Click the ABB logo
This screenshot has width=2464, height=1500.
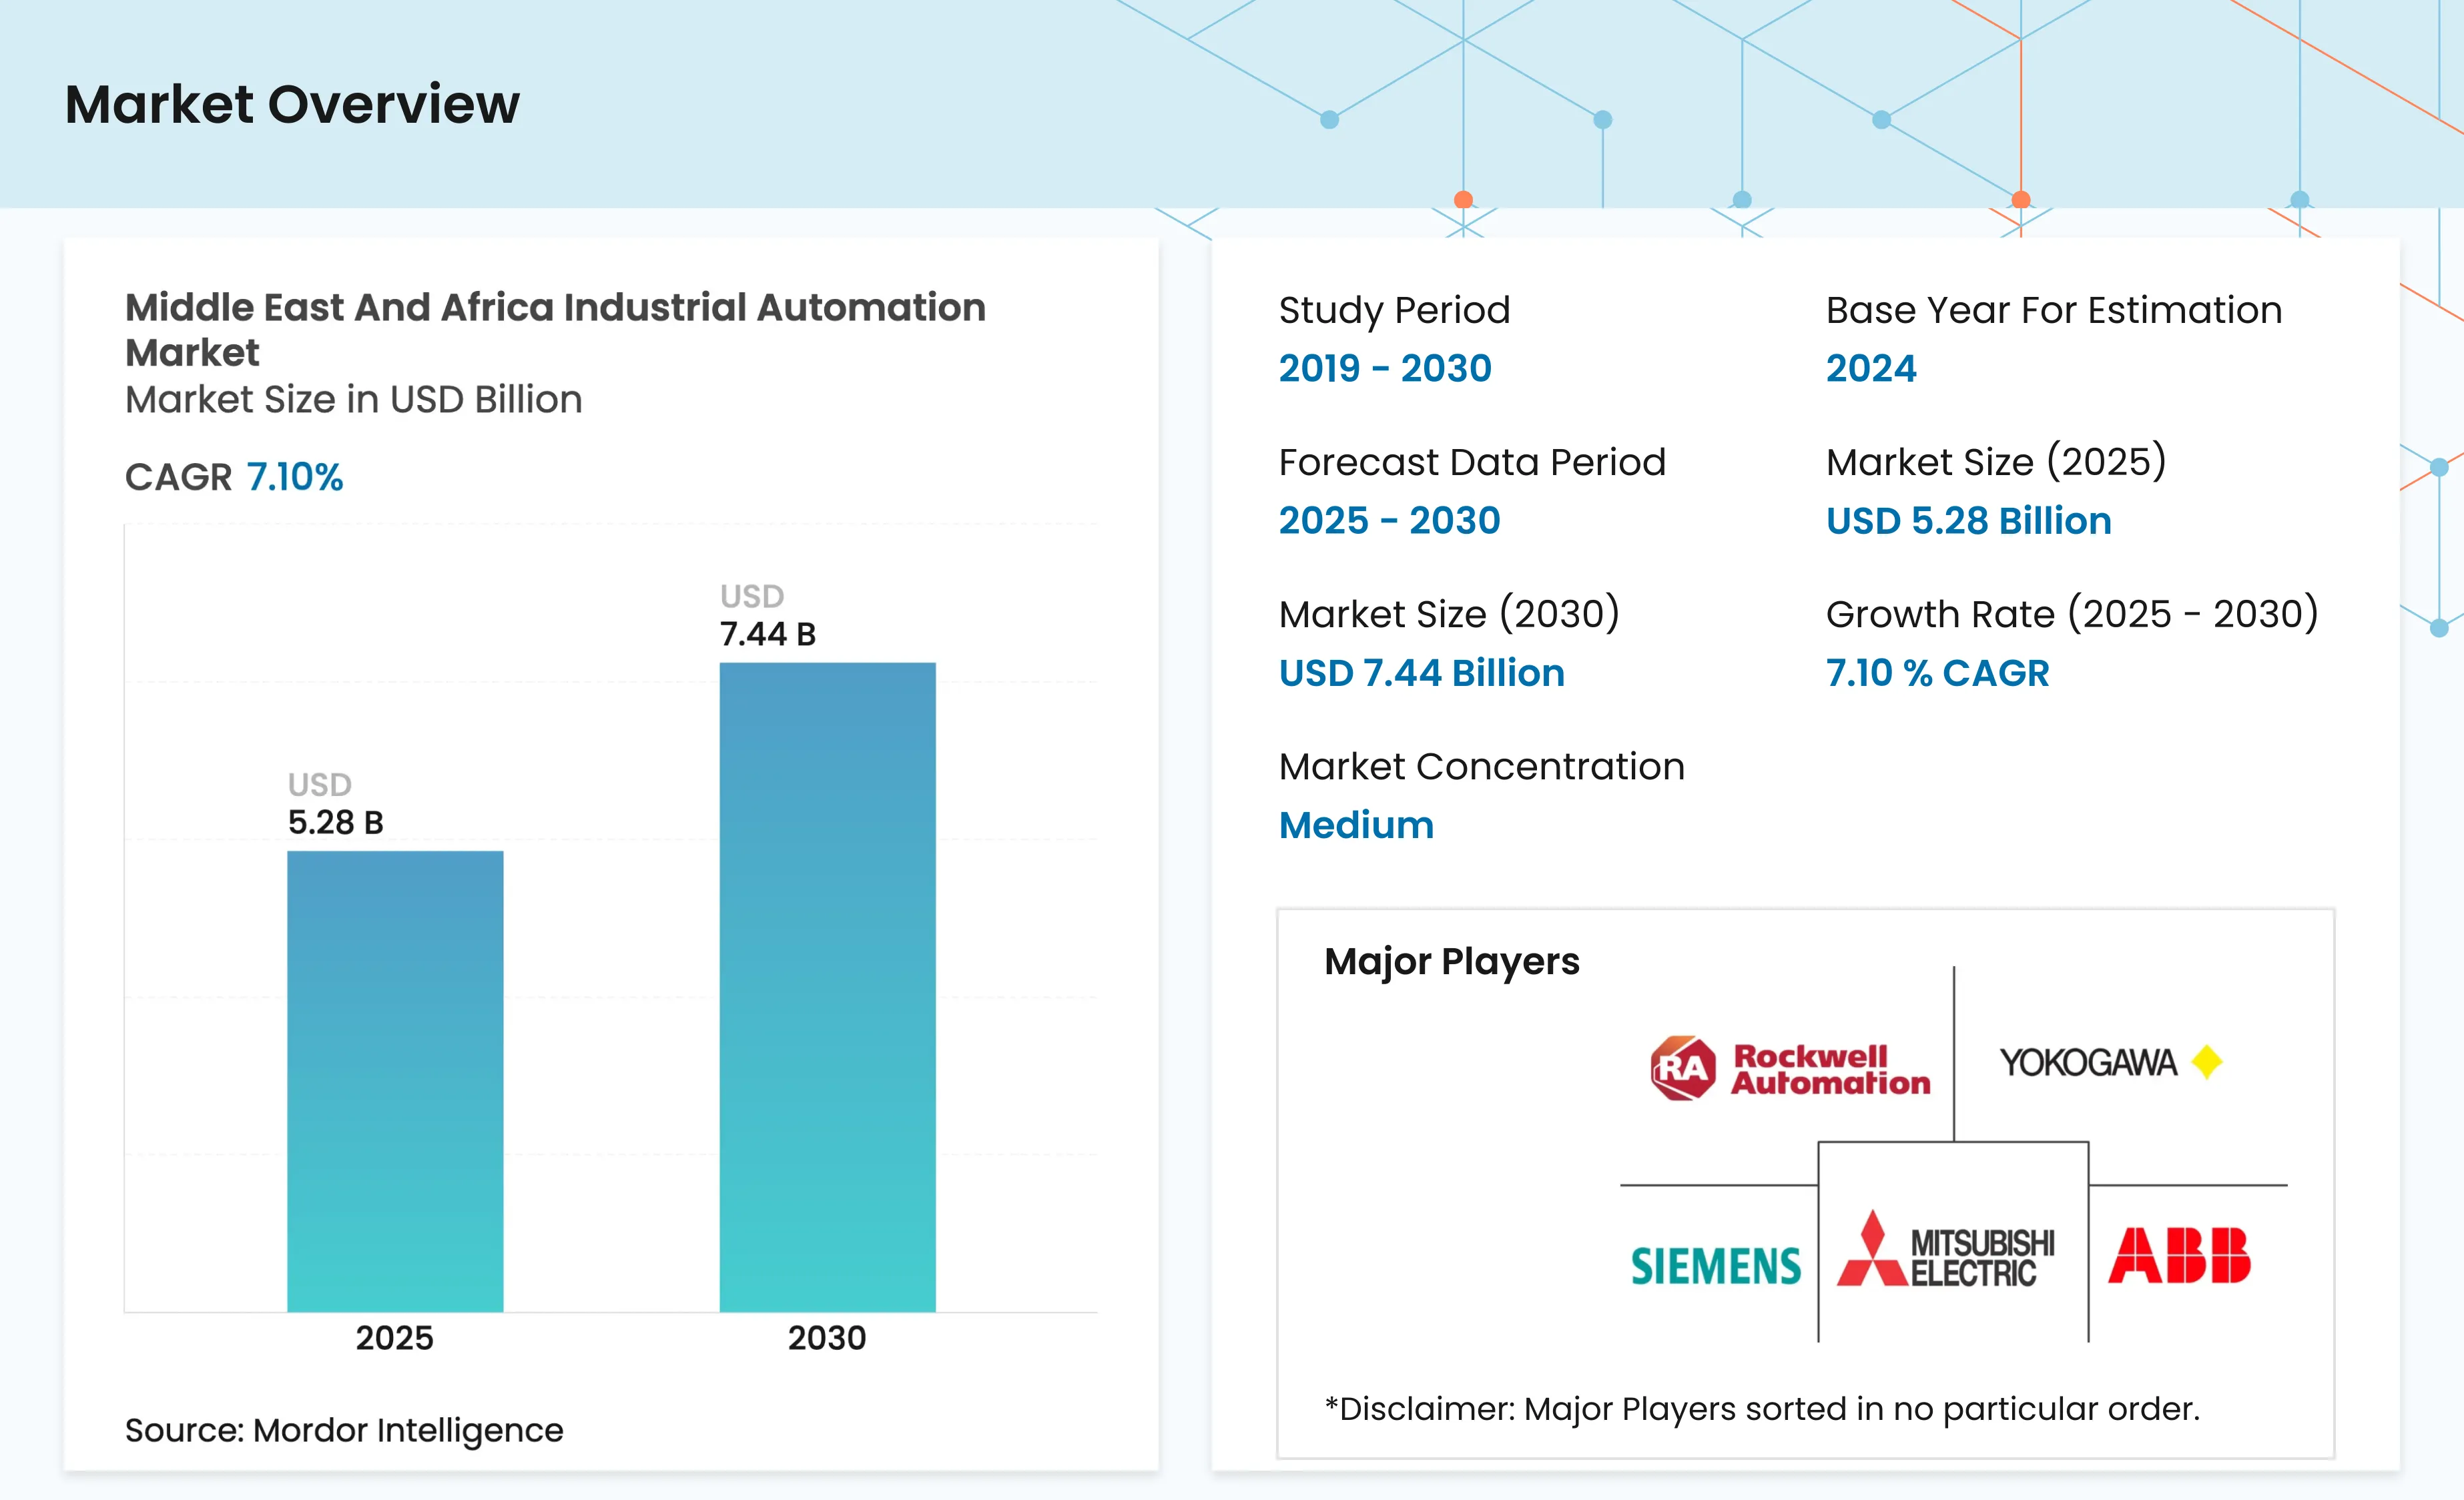(2179, 1255)
